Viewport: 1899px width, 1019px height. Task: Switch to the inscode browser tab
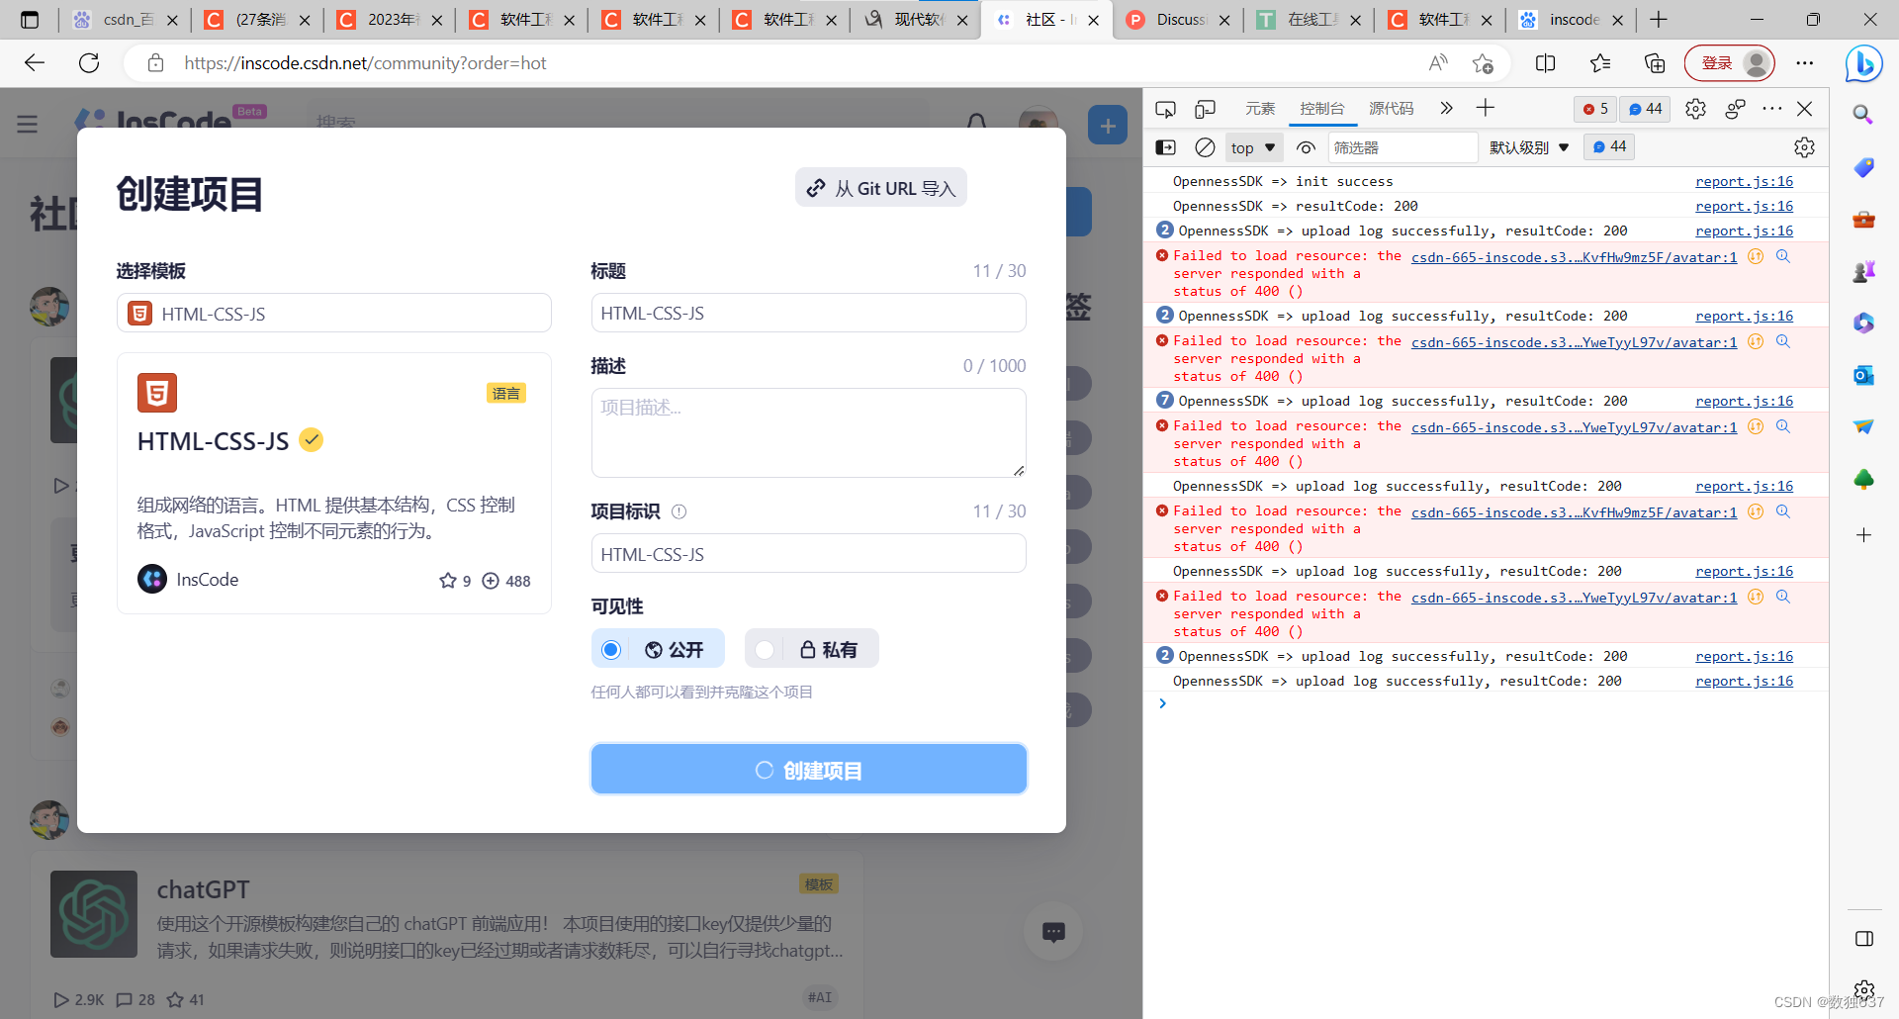[x=1572, y=19]
